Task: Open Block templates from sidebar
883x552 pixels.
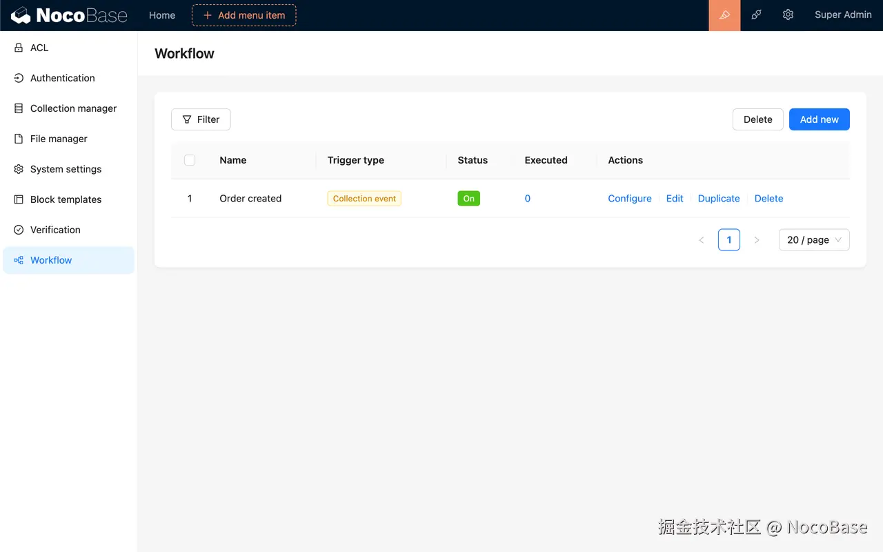Action: 69,199
